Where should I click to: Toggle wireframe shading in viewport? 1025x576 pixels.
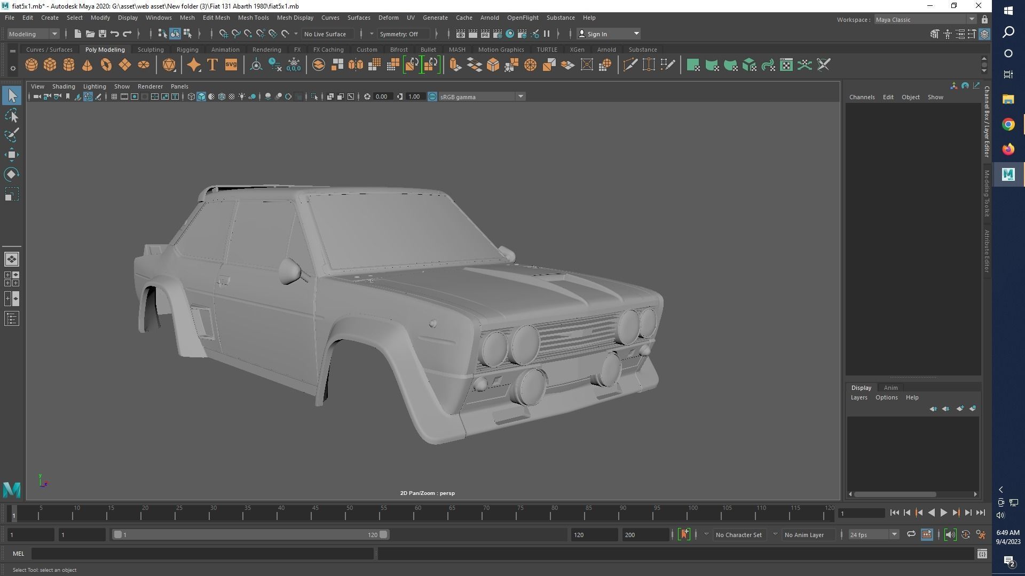coord(191,97)
